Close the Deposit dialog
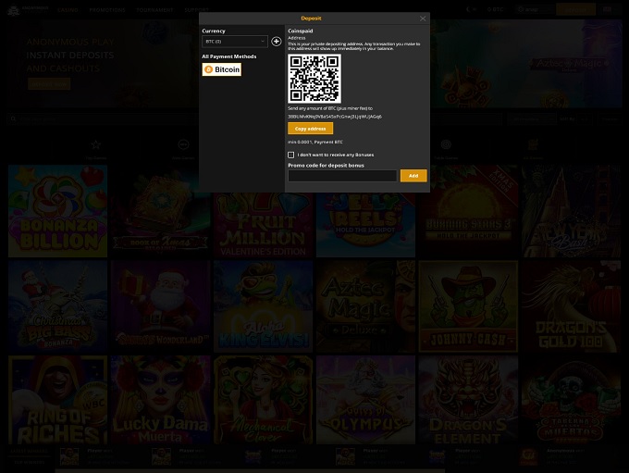This screenshot has height=473, width=629. pos(423,19)
